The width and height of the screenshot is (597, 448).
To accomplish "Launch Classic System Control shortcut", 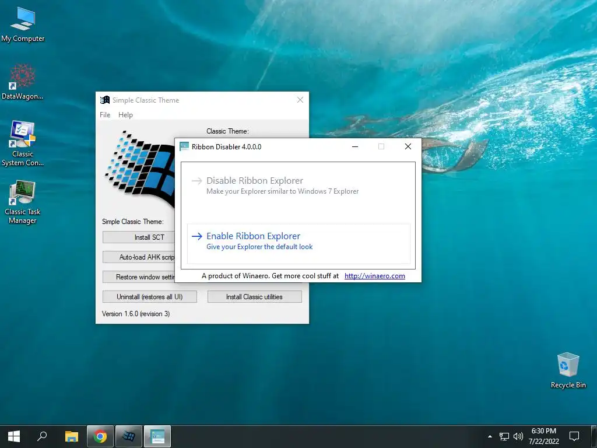I will (23, 143).
